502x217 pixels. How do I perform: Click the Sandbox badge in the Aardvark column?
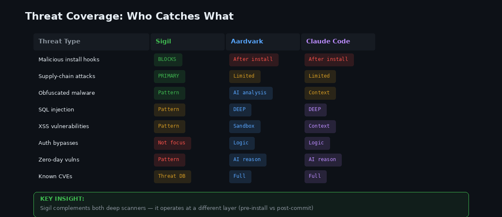point(244,126)
